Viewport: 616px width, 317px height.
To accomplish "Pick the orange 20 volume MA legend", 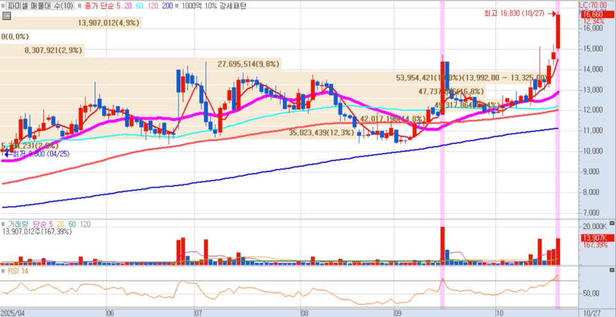I will coord(61,225).
